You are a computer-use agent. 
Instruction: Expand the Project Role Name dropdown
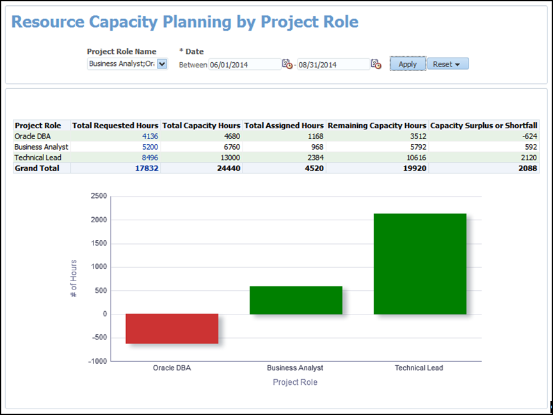(x=162, y=63)
